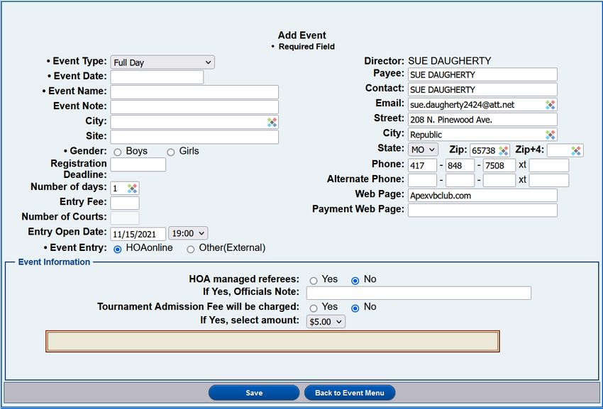
Task: Click the Officials Note input field
Action: 419,293
